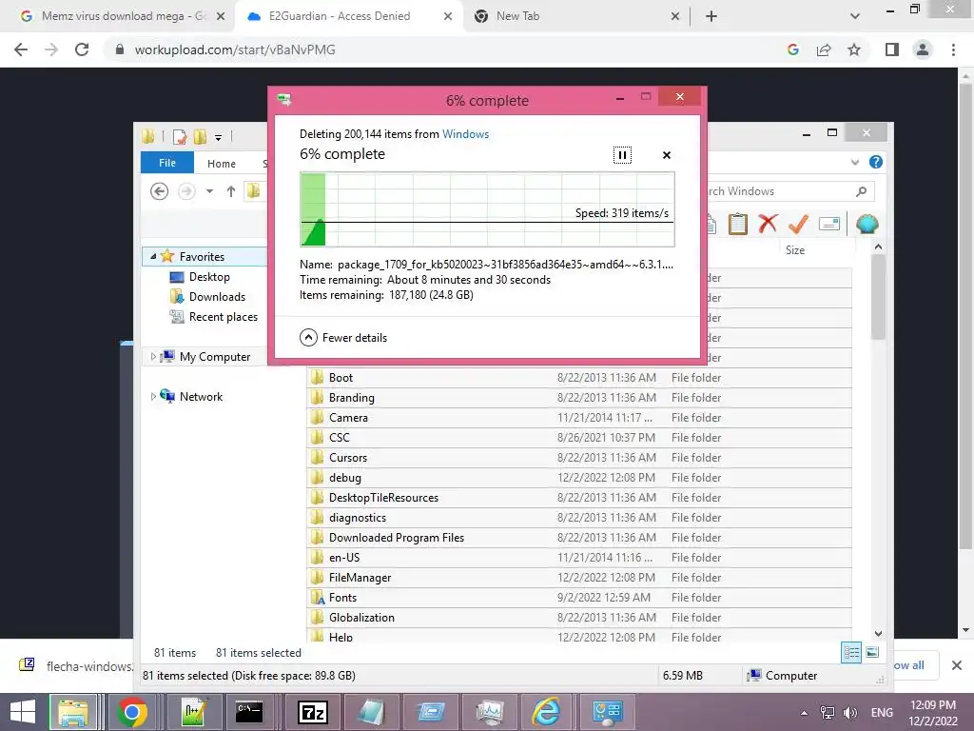Click the Paste clipboard toolbar icon
The height and width of the screenshot is (731, 974).
[737, 224]
